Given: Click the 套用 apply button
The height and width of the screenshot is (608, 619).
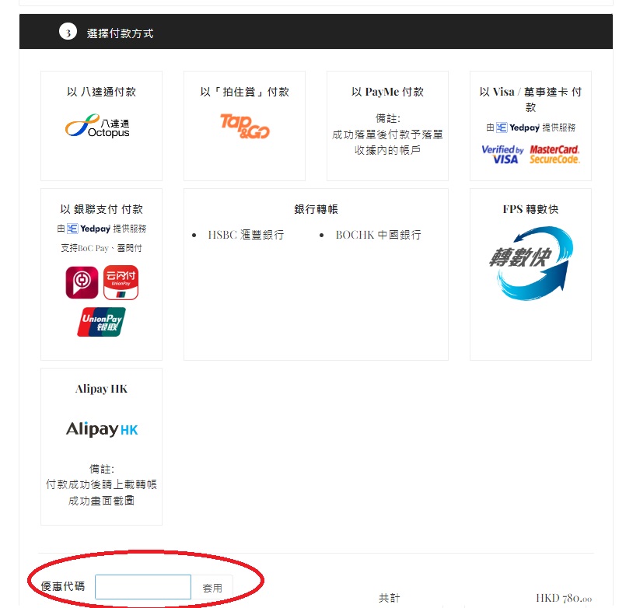Looking at the screenshot, I should pos(212,588).
